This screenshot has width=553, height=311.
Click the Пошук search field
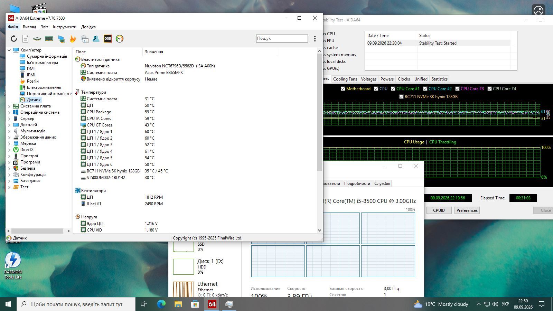pyautogui.click(x=282, y=38)
